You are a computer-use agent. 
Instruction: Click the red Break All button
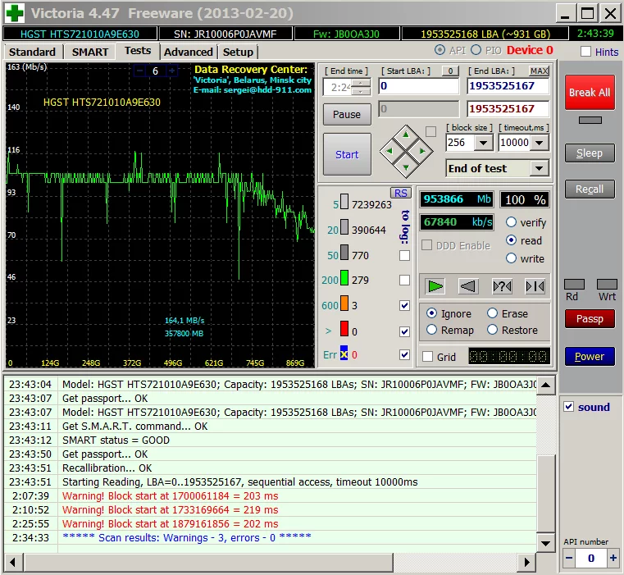point(590,93)
